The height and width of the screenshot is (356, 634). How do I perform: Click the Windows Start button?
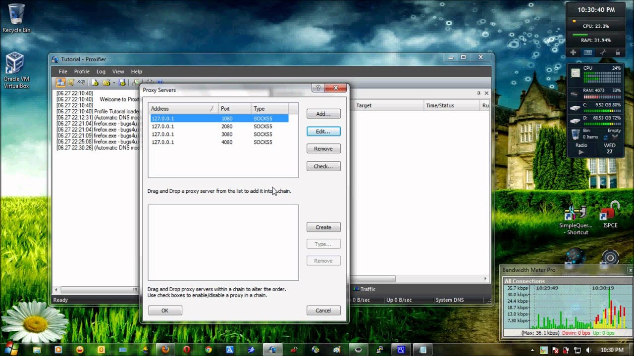click(x=10, y=349)
